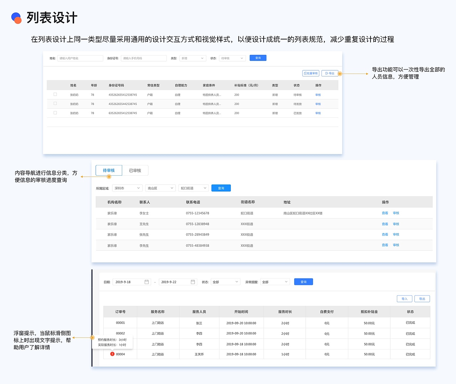The height and width of the screenshot is (384, 456).
Task: Select the checkbox on the second table row
Action: coord(55,103)
